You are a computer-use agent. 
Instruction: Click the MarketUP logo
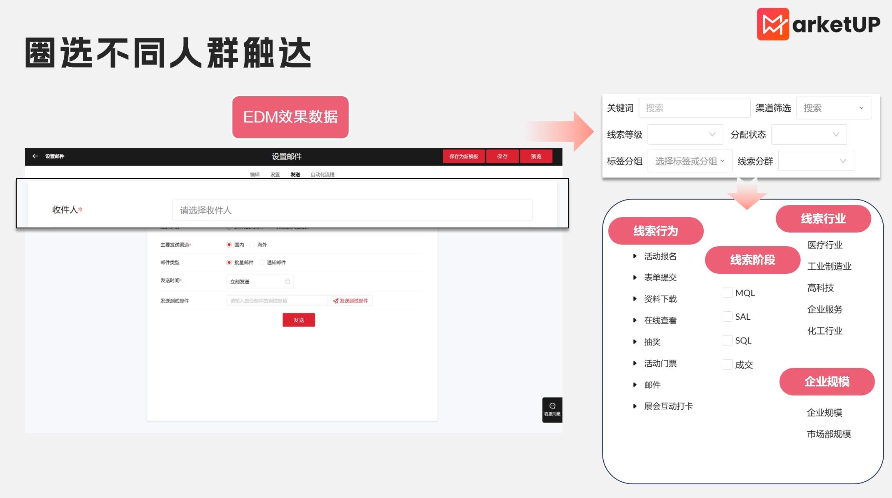[818, 24]
